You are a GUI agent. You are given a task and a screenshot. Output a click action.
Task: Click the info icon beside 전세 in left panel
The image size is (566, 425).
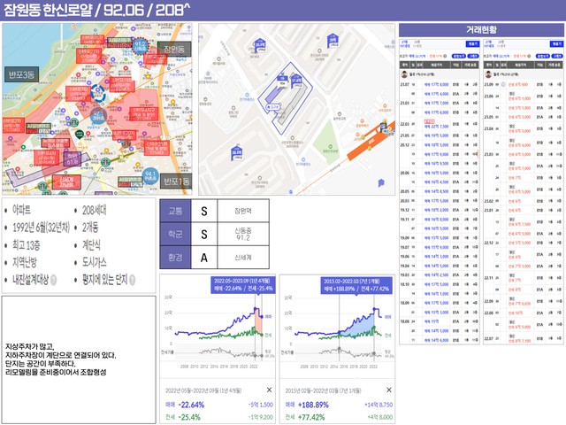tap(445, 56)
